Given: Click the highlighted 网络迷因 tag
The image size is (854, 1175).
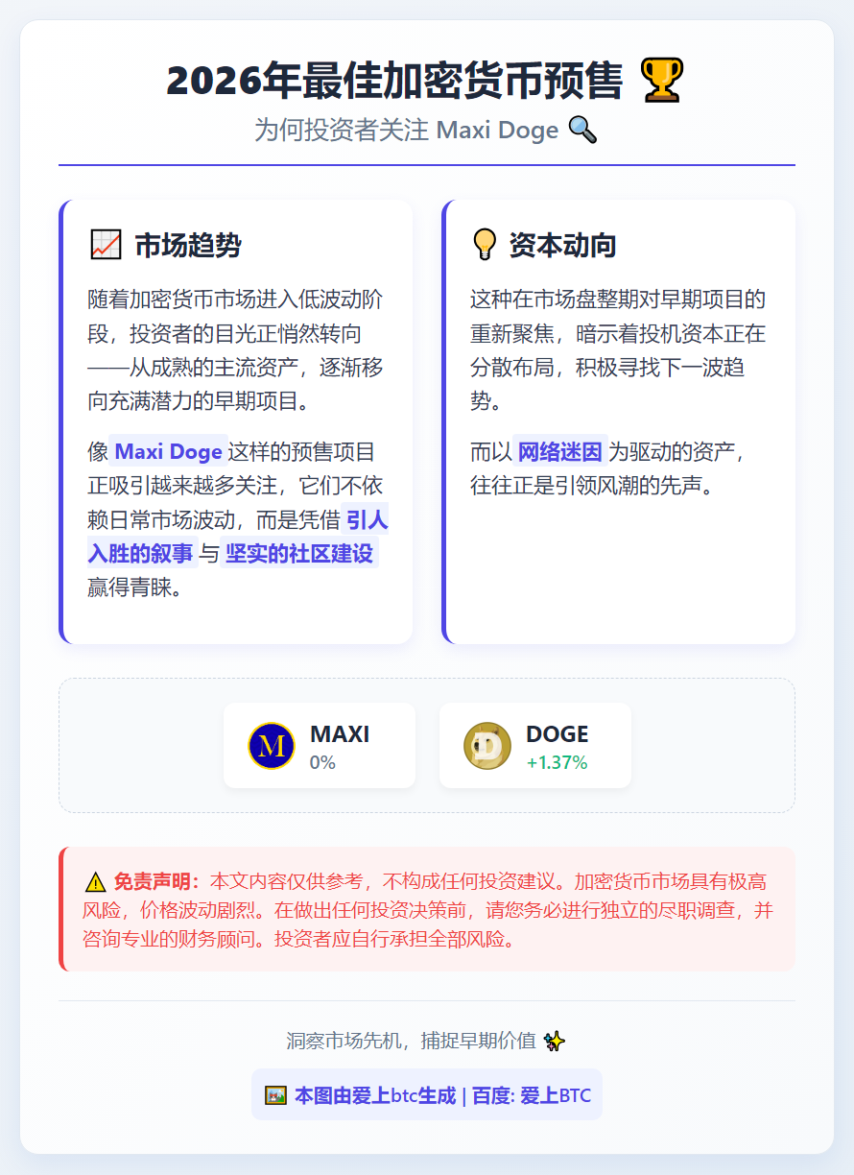Looking at the screenshot, I should pyautogui.click(x=560, y=451).
